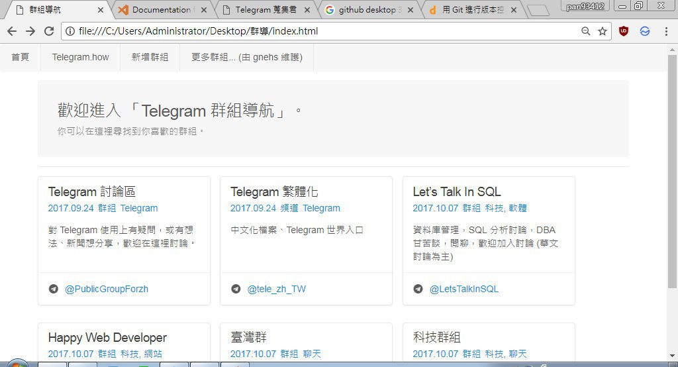Close the 用 Git 進行版本控 tab
This screenshot has width=678, height=367.
click(514, 9)
